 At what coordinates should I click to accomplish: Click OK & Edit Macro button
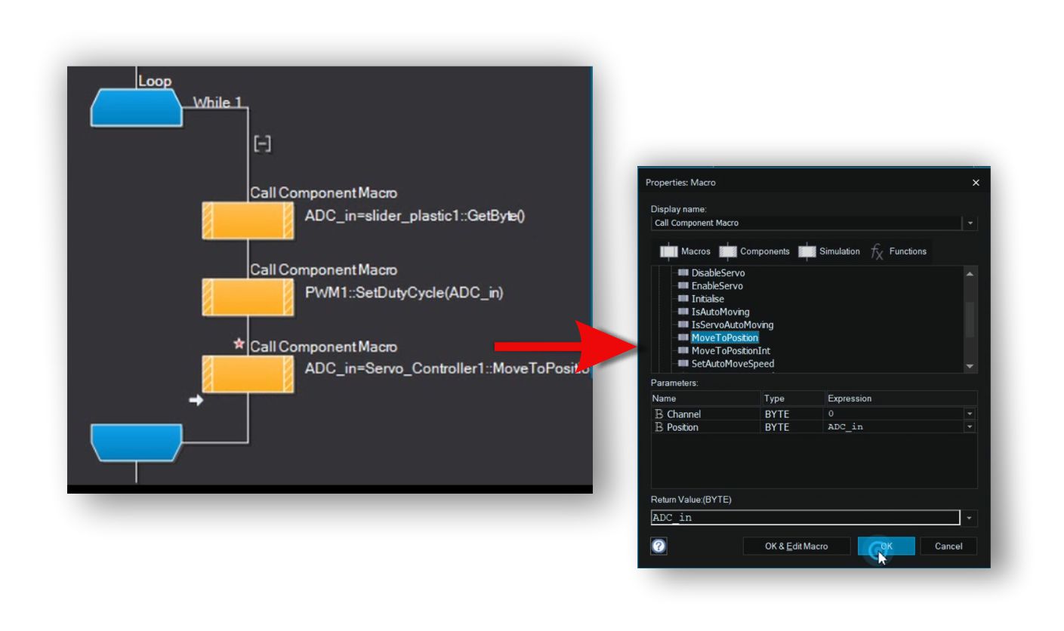pyautogui.click(x=796, y=546)
